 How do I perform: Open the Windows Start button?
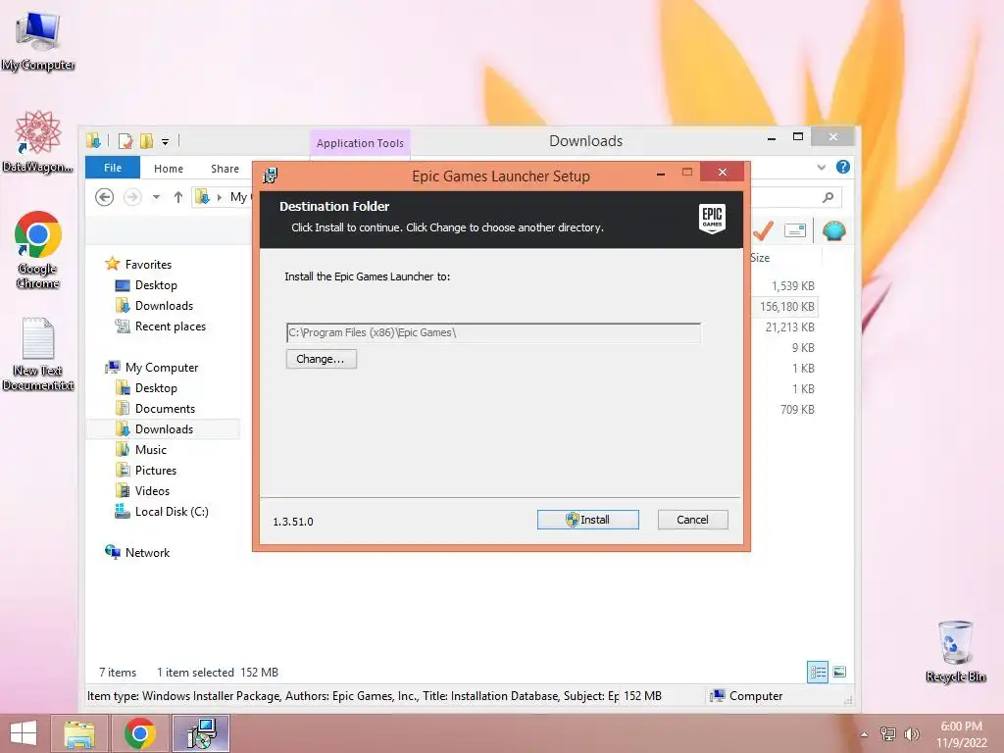24,733
